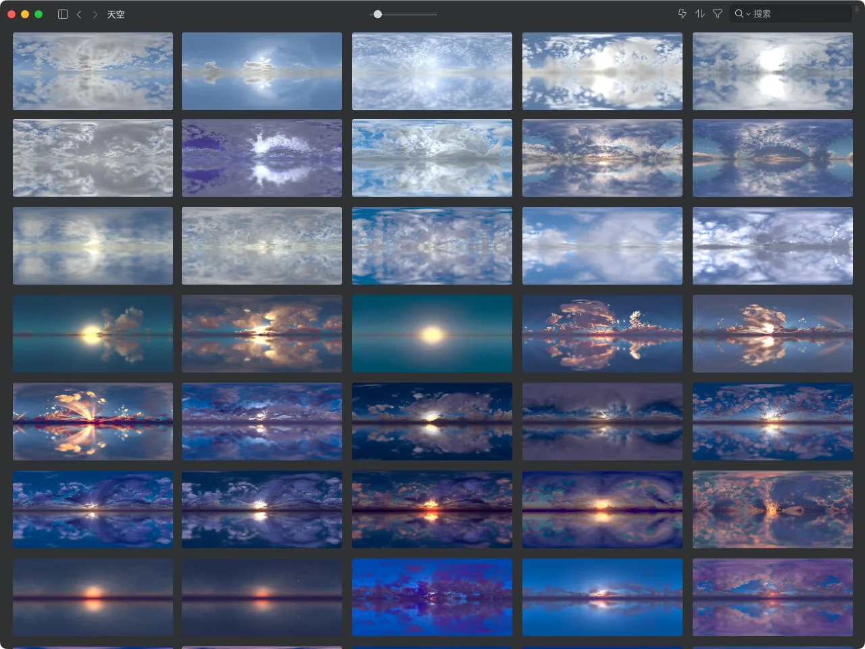Select the dense orange-pink clouds thumbnail
Screen dimensions: 865x649
[x=772, y=509]
